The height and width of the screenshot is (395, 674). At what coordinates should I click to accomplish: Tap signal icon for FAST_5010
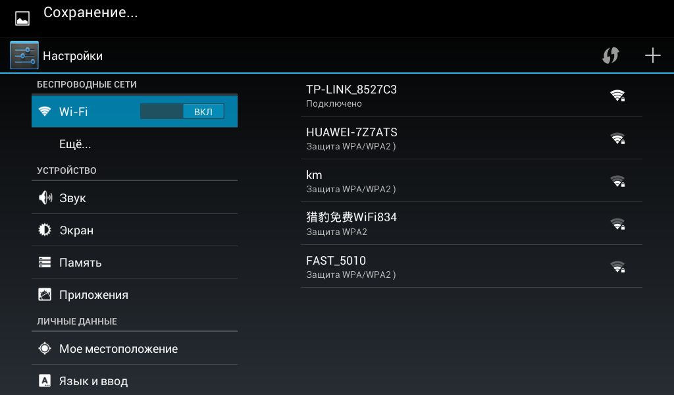click(617, 267)
